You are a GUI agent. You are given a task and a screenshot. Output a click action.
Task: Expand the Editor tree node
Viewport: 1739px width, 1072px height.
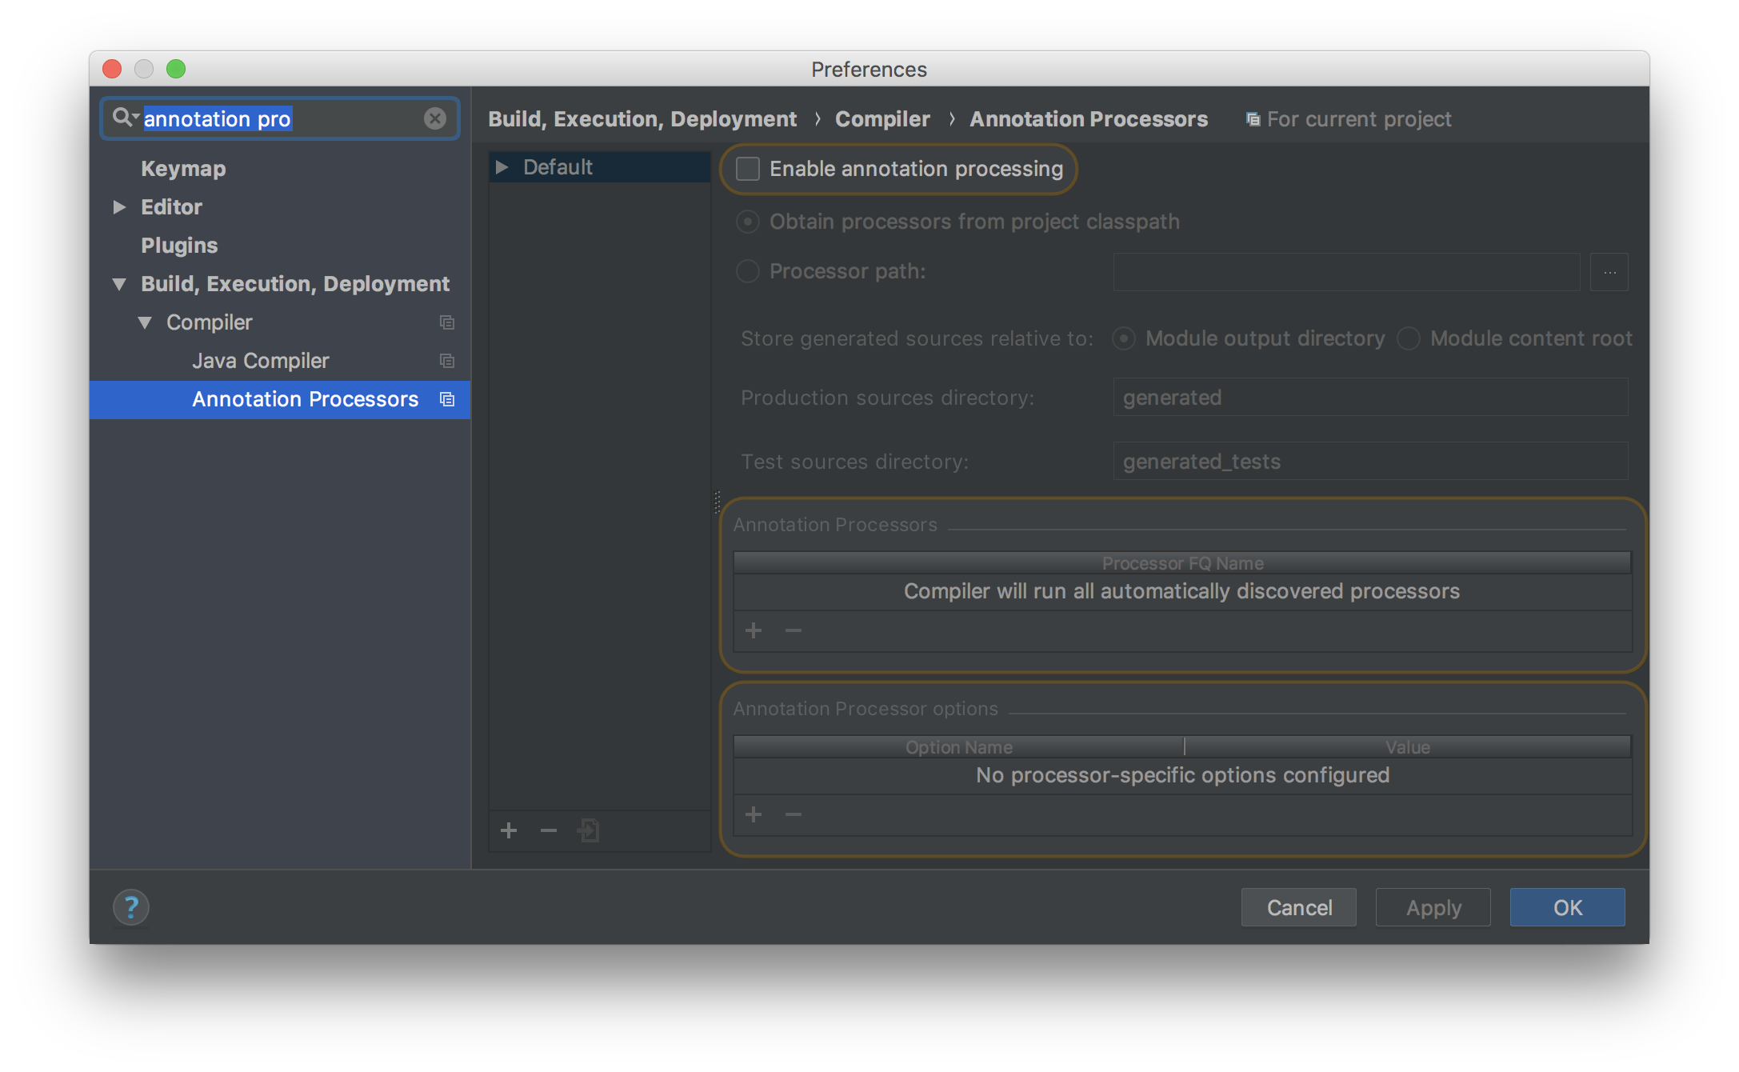pos(120,207)
